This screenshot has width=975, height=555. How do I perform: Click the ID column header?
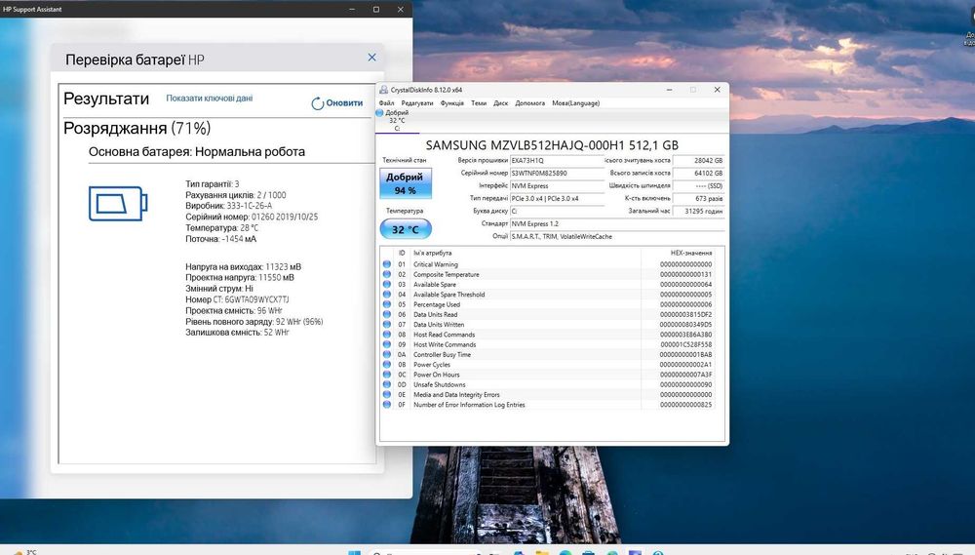click(402, 254)
